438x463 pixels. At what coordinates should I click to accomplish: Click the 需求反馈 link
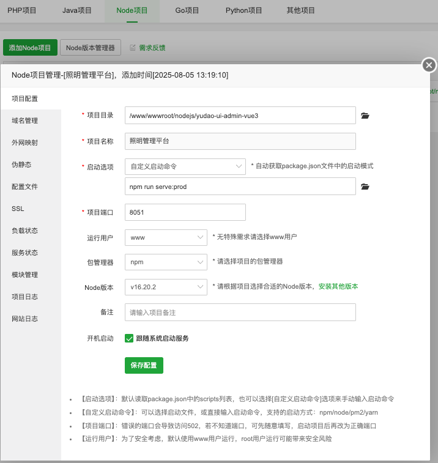(152, 48)
